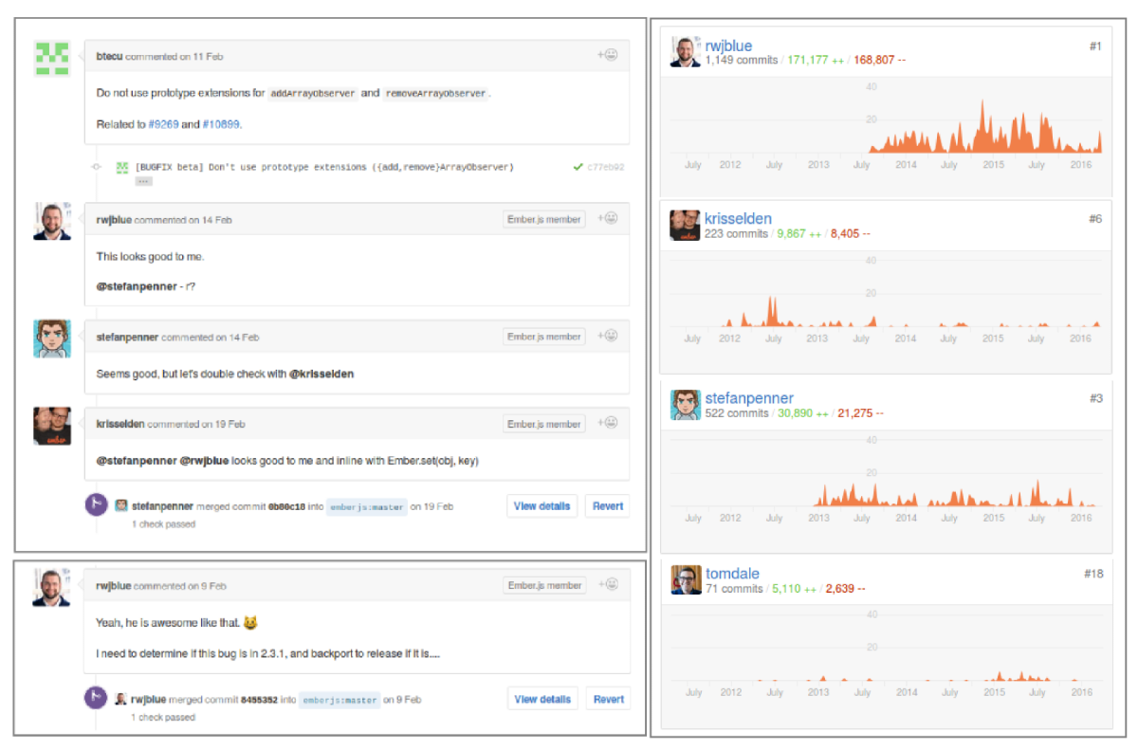Image resolution: width=1138 pixels, height=750 pixels.
Task: Open stefanpenner contributor profile link
Action: click(749, 398)
